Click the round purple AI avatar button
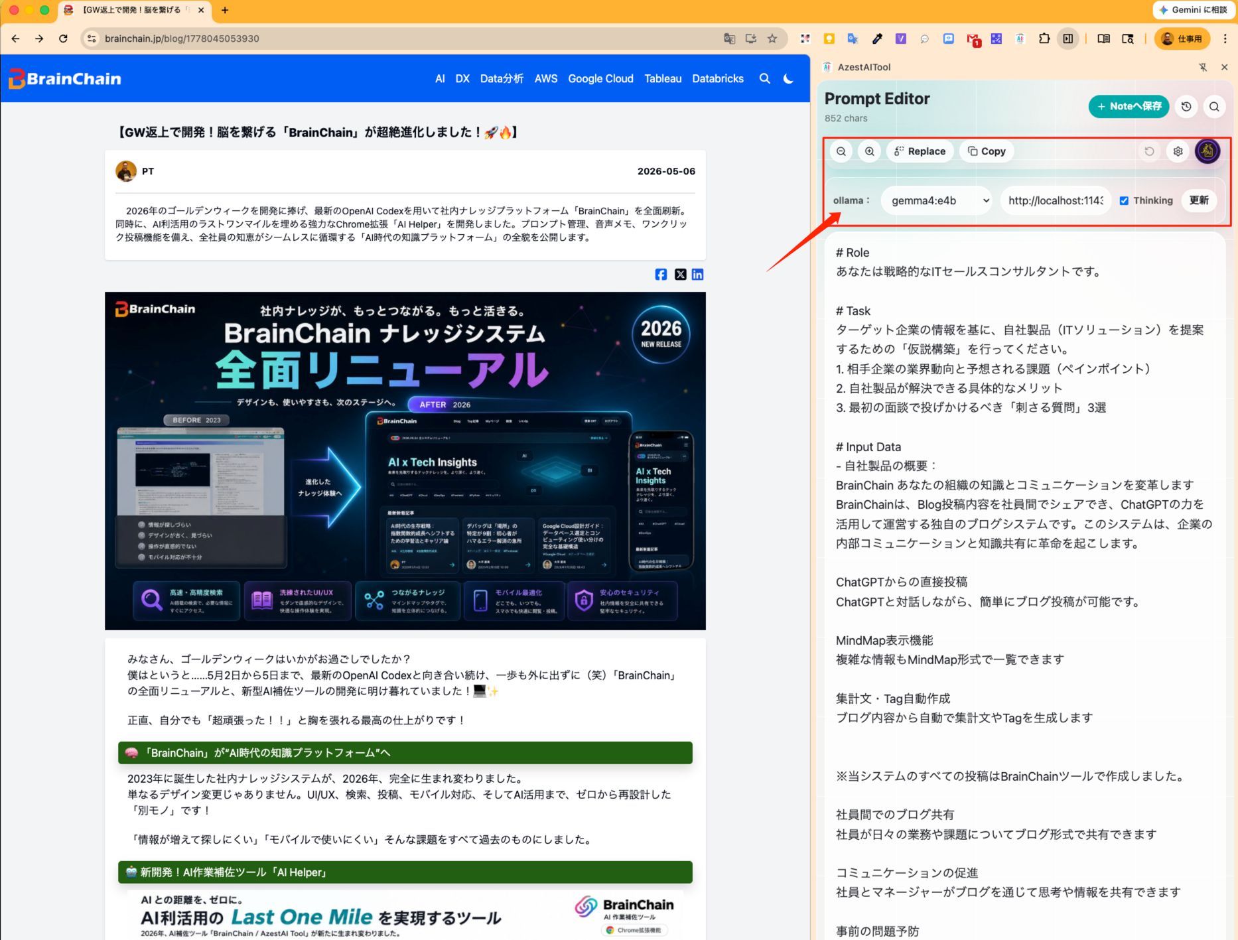 1207,151
